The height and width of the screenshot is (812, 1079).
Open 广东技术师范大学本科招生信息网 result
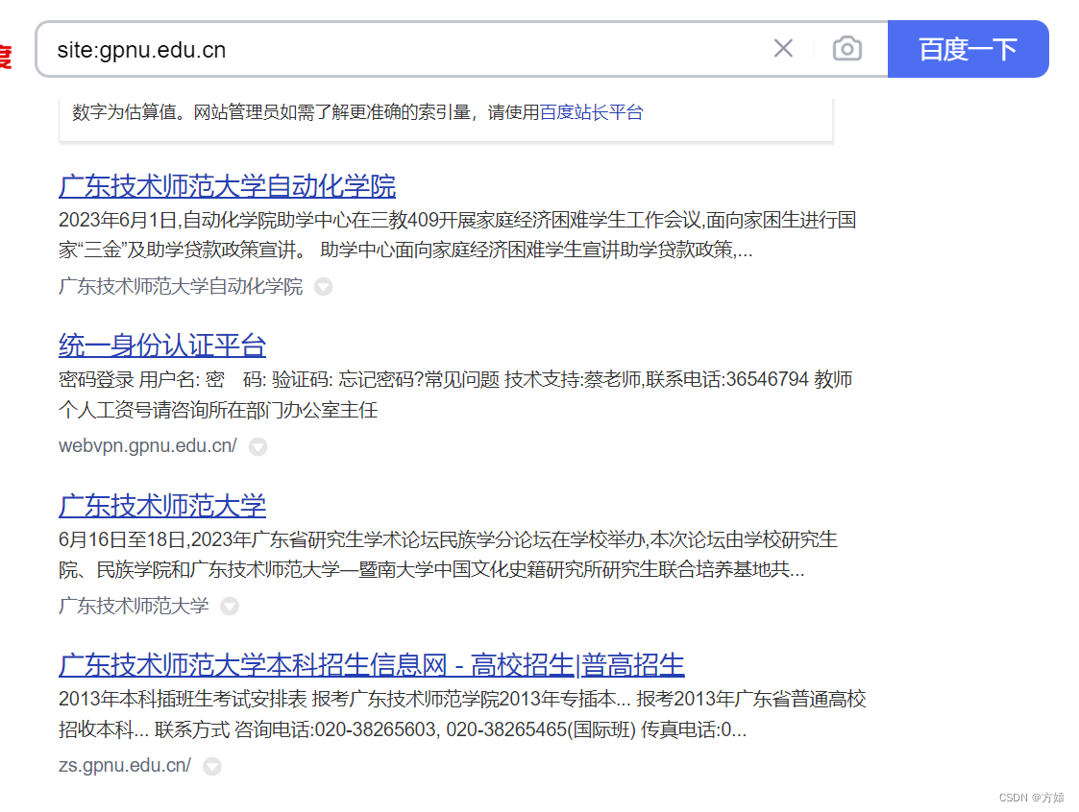(x=372, y=665)
